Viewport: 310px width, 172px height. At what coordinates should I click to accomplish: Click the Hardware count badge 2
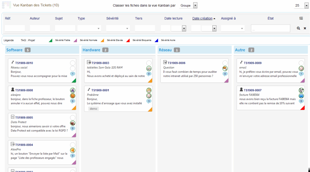point(105,50)
